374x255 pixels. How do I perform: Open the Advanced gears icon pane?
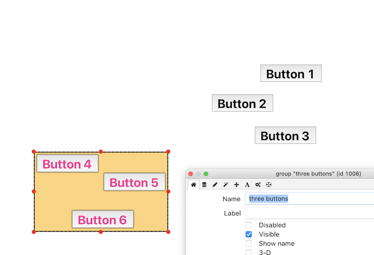click(x=258, y=184)
